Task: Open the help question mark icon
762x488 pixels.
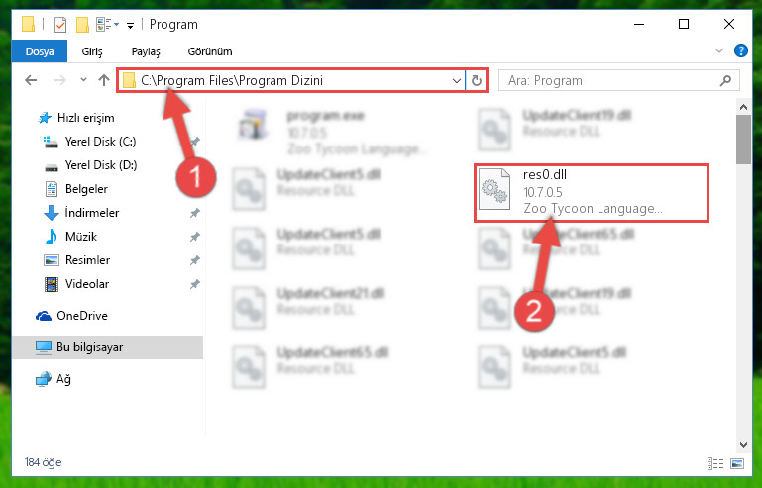Action: point(740,50)
